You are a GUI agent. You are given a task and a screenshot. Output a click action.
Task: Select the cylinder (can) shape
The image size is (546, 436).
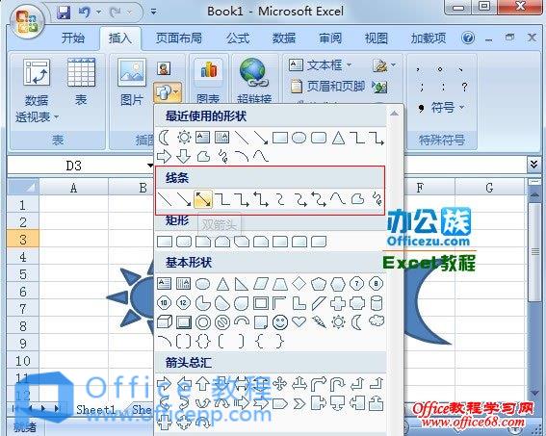click(x=377, y=303)
